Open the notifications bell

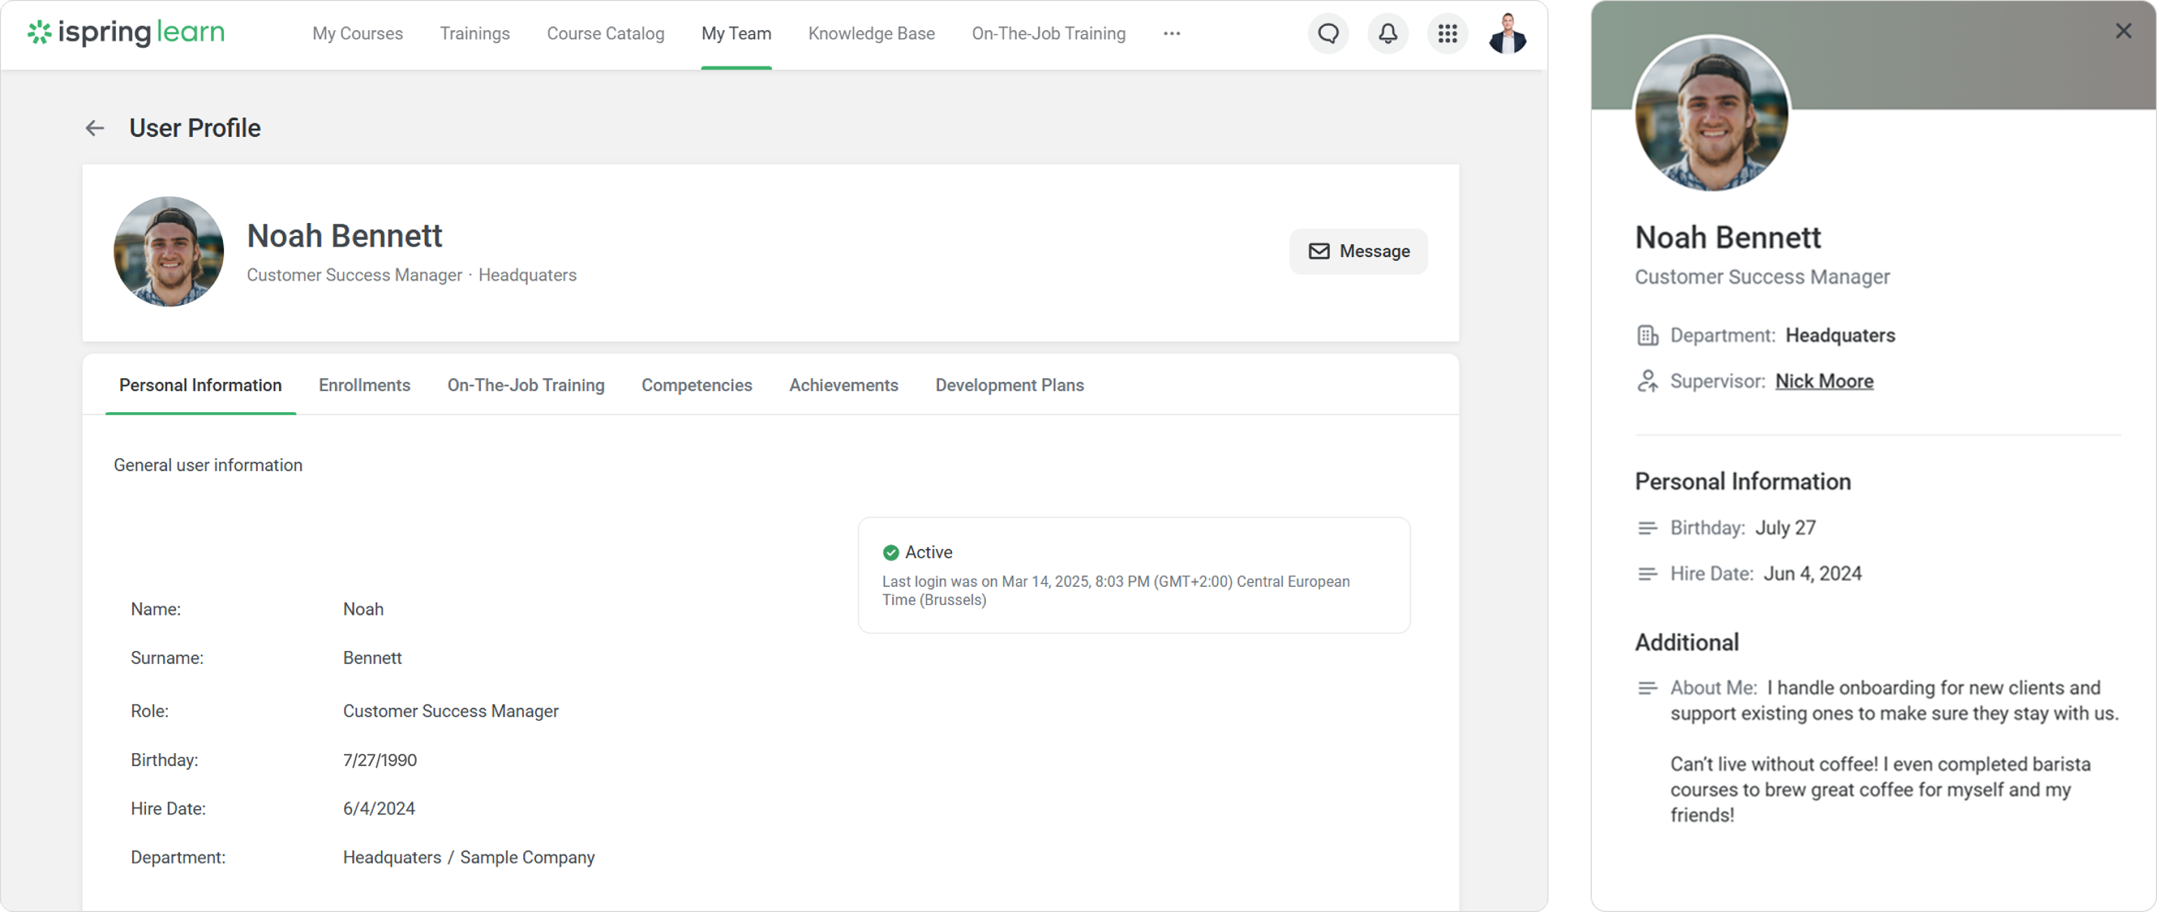pyautogui.click(x=1387, y=34)
